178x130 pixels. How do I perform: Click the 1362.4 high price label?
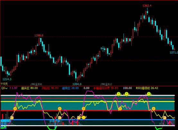[x=147, y=5]
